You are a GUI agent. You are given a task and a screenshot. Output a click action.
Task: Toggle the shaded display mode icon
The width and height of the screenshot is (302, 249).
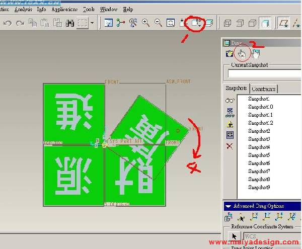264,23
